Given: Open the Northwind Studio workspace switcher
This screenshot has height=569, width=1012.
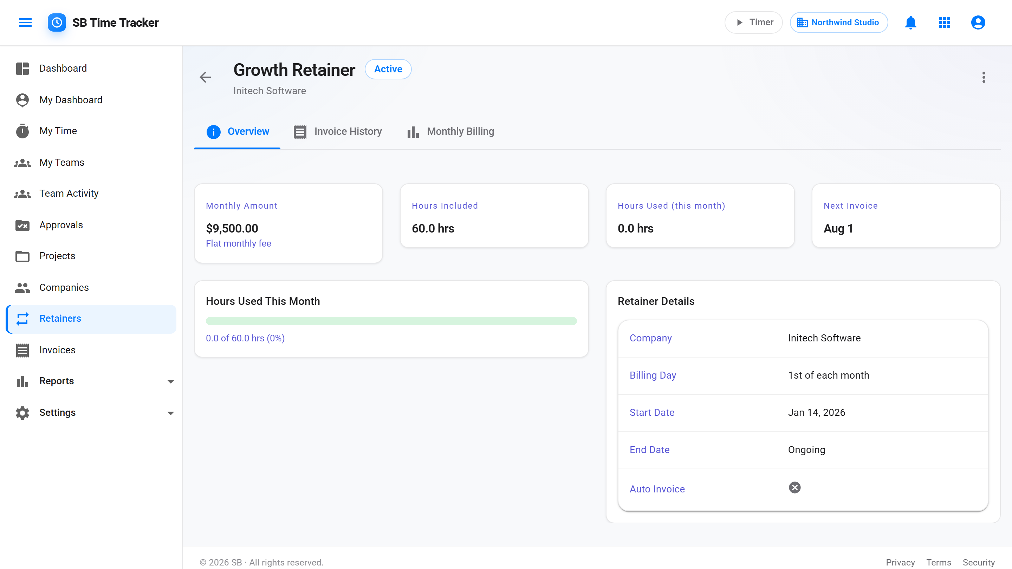Looking at the screenshot, I should tap(839, 22).
